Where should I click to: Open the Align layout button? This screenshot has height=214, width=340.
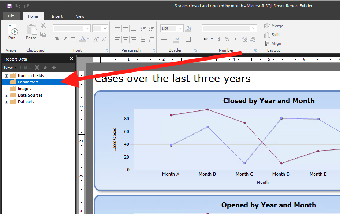[275, 43]
